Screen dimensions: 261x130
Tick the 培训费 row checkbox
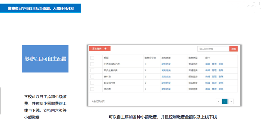click(x=92, y=89)
